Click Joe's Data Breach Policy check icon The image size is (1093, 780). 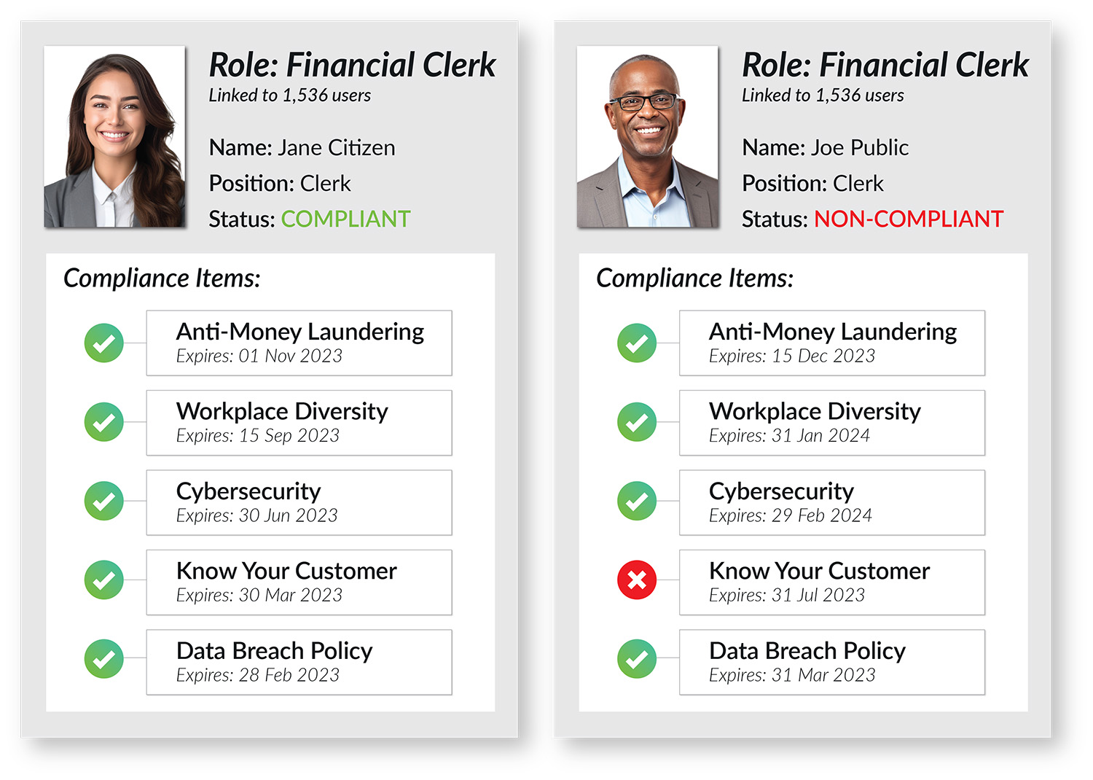coord(637,659)
